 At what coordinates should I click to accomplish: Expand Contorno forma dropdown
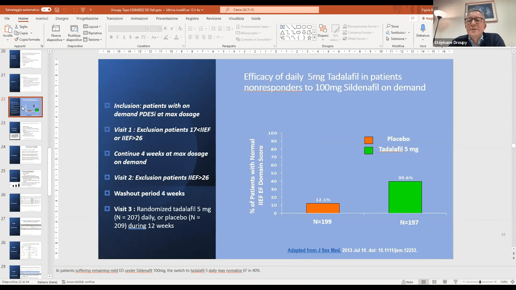pos(358,32)
